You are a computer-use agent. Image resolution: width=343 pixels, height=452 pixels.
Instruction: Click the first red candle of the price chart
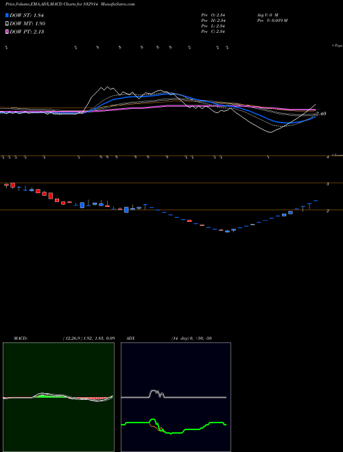tap(6, 186)
